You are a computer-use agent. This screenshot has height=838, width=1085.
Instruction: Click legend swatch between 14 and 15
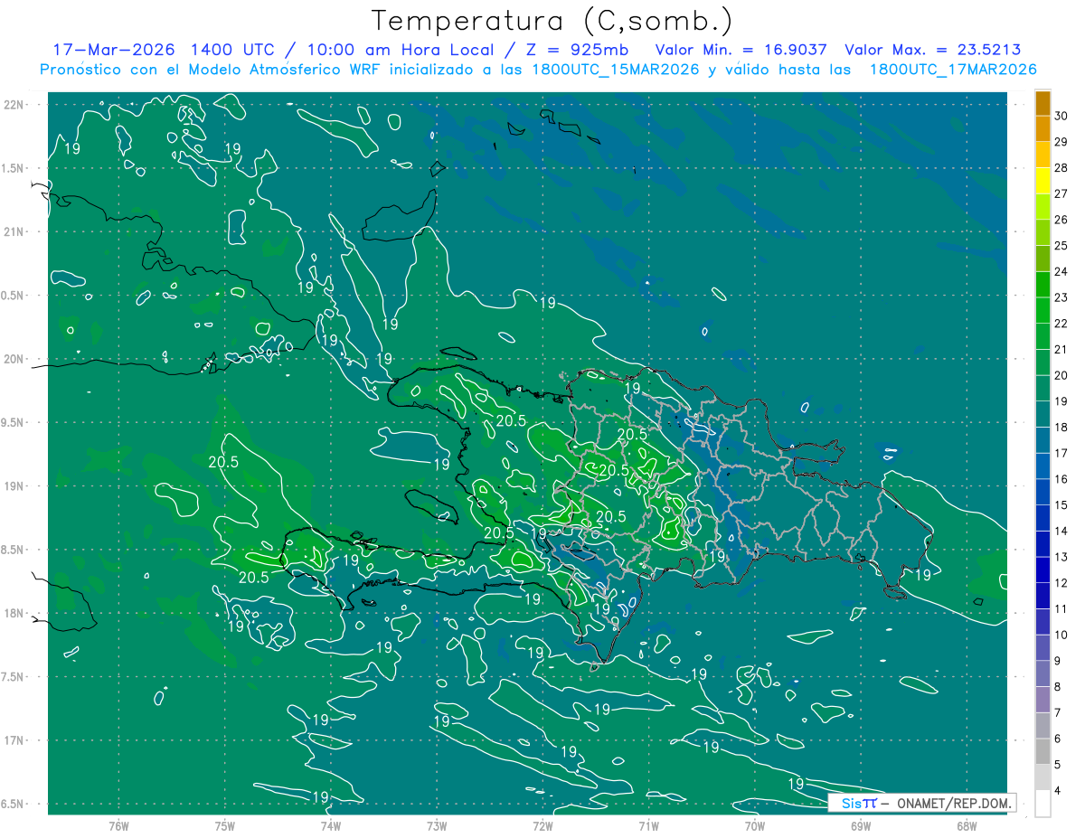(x=1043, y=518)
